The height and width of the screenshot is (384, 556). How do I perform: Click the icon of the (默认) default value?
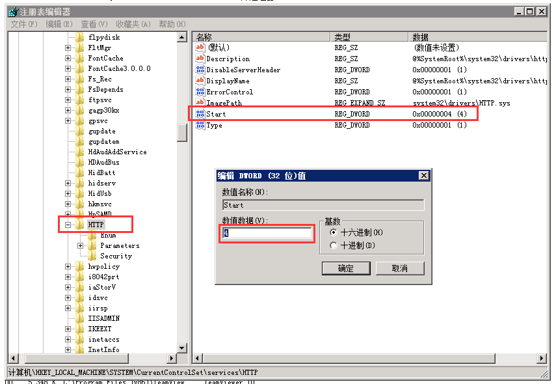click(200, 48)
